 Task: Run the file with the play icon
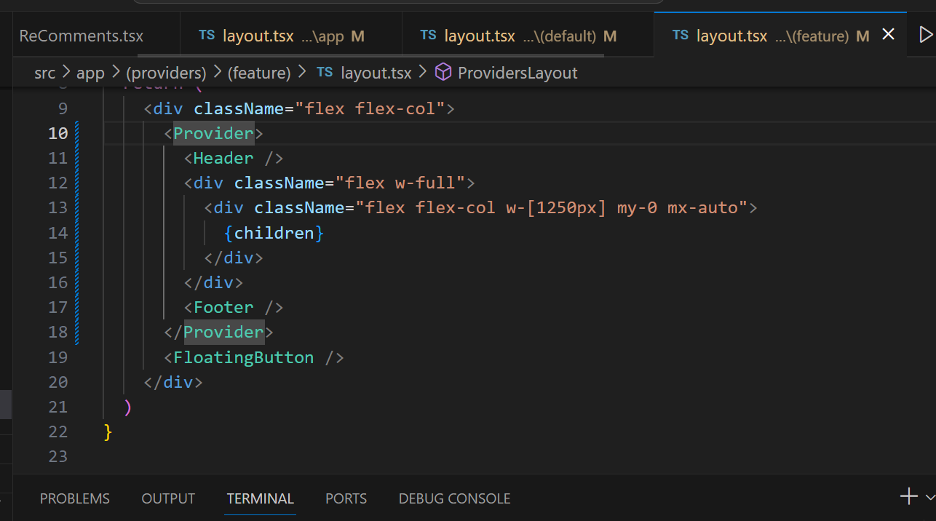click(925, 34)
